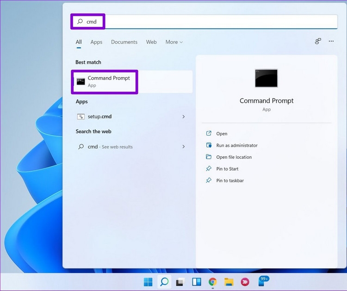Click the web search magnifier icon beside cmd
The image size is (347, 291).
pyautogui.click(x=81, y=147)
